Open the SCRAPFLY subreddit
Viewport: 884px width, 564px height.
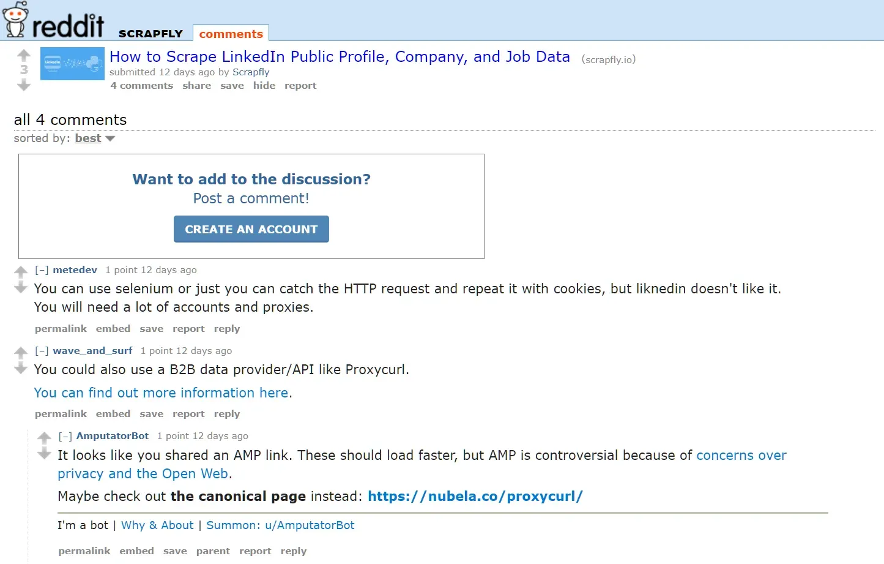[x=150, y=34]
